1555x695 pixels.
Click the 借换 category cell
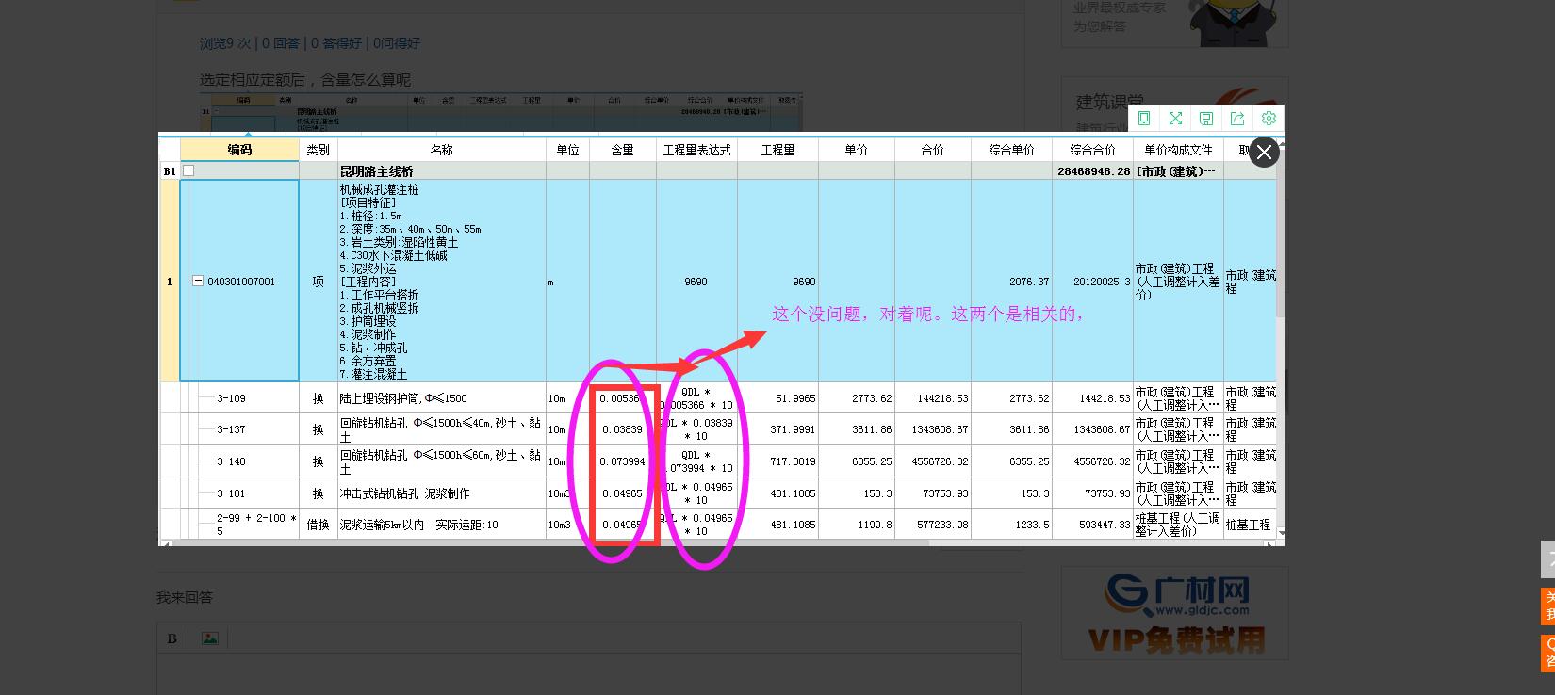319,525
